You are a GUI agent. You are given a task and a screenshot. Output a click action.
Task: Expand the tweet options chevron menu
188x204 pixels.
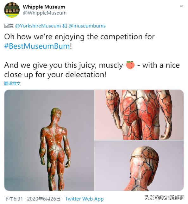pyautogui.click(x=181, y=6)
